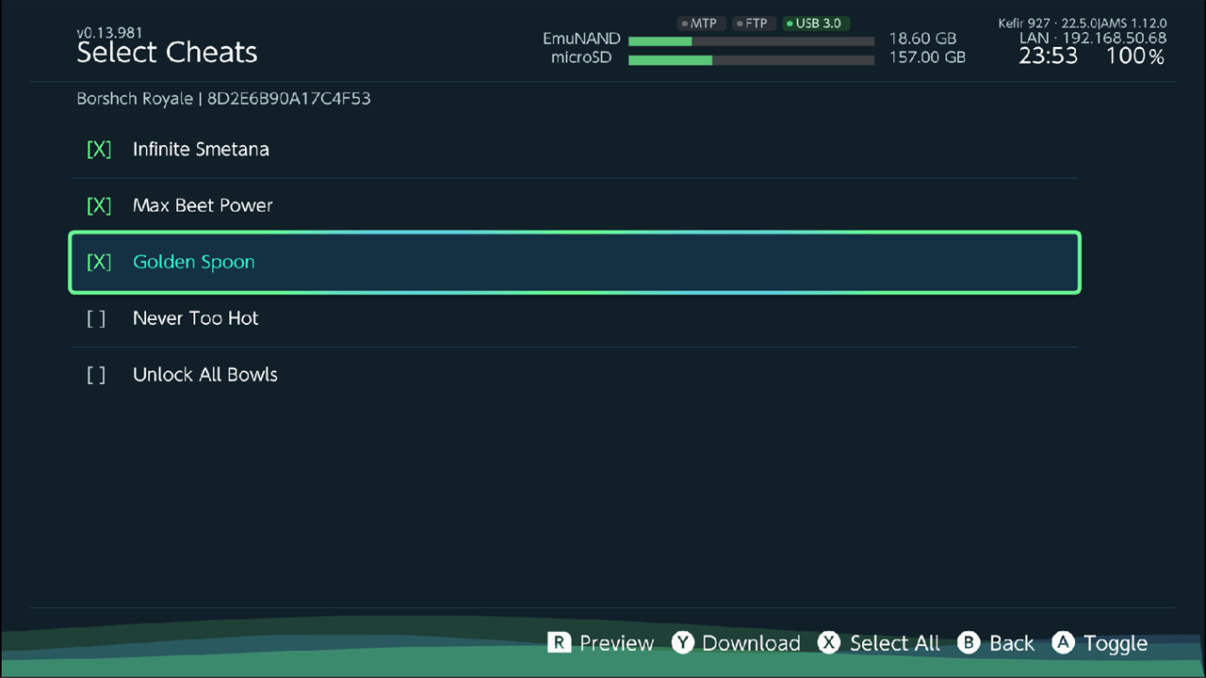This screenshot has height=678, width=1206.
Task: Click the R button icon for Preview
Action: coord(560,642)
